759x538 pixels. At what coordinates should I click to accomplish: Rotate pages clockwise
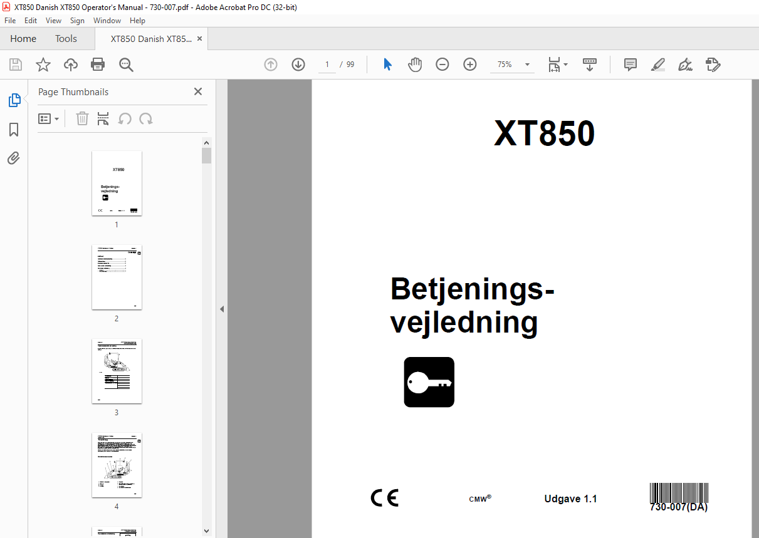click(x=146, y=118)
